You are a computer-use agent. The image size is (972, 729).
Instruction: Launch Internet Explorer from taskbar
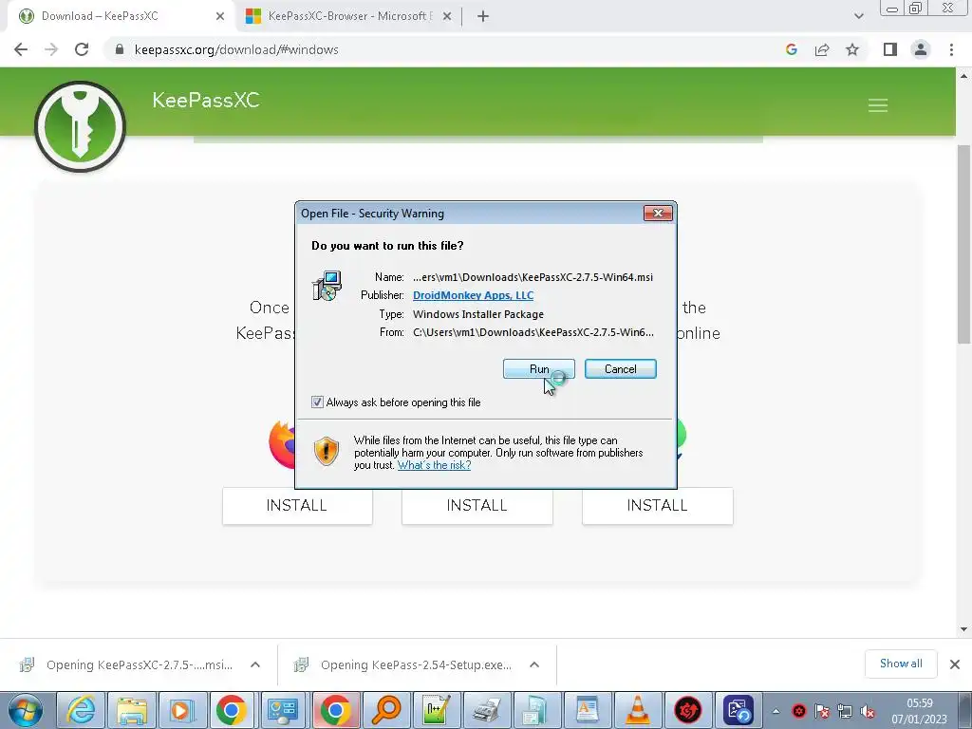(81, 710)
